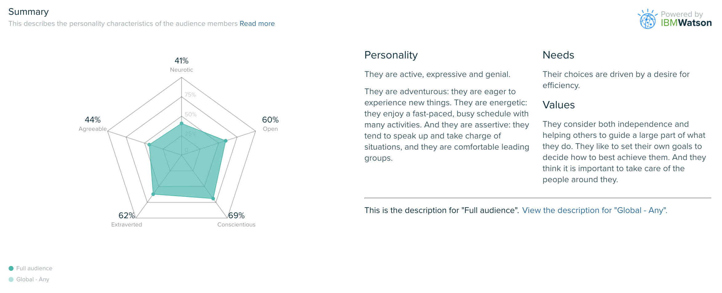Screen dimensions: 722x293
Task: Click the IBM Watson globe icon
Action: click(x=648, y=19)
